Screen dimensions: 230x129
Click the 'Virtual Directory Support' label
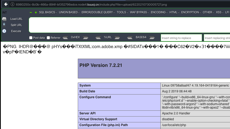coord(98,119)
